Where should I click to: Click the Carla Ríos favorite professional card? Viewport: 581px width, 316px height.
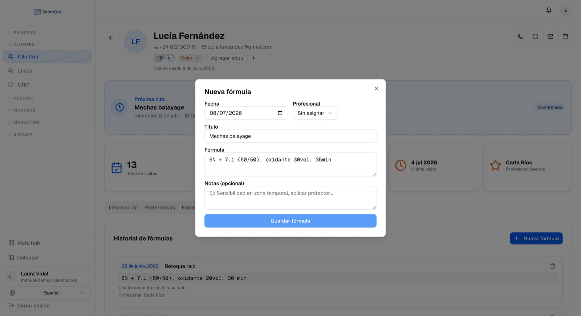coord(528,168)
